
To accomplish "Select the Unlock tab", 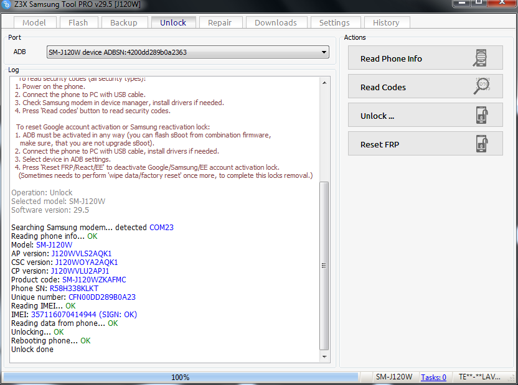I will (x=173, y=22).
